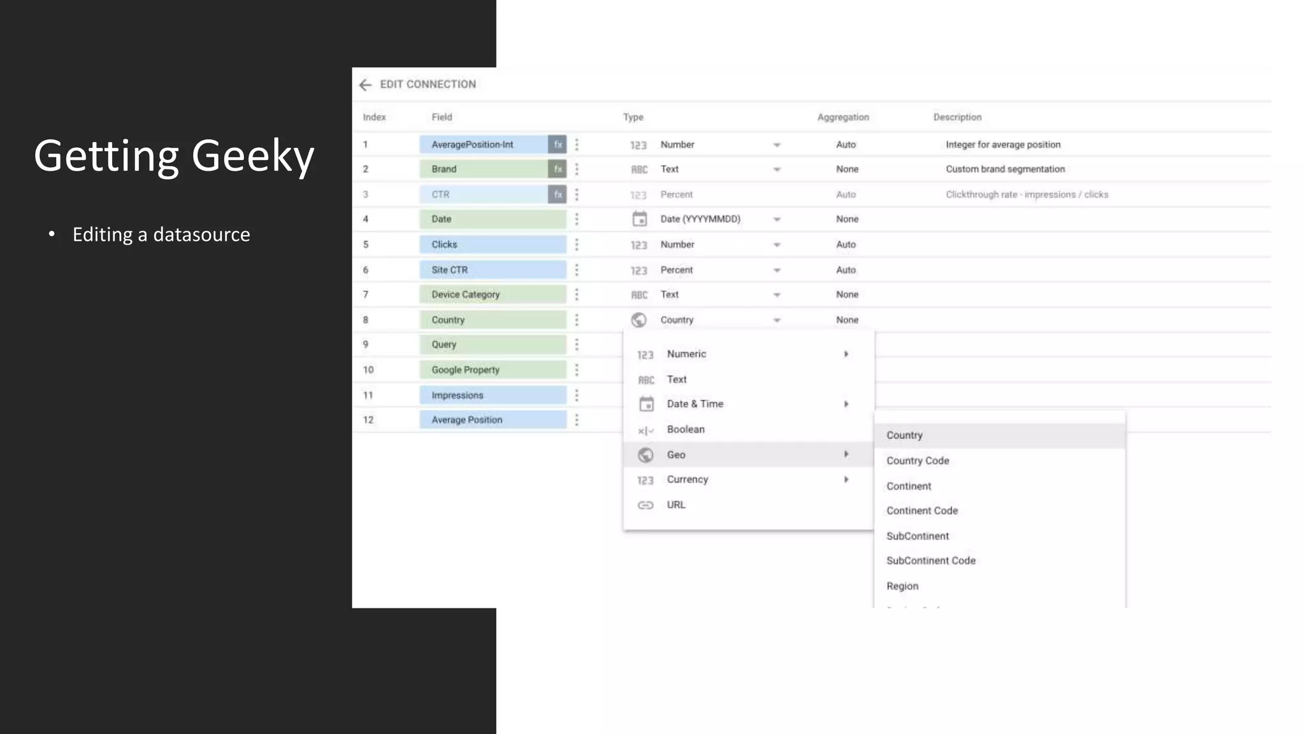
Task: Choose Region in Geo submenu
Action: (x=1000, y=586)
